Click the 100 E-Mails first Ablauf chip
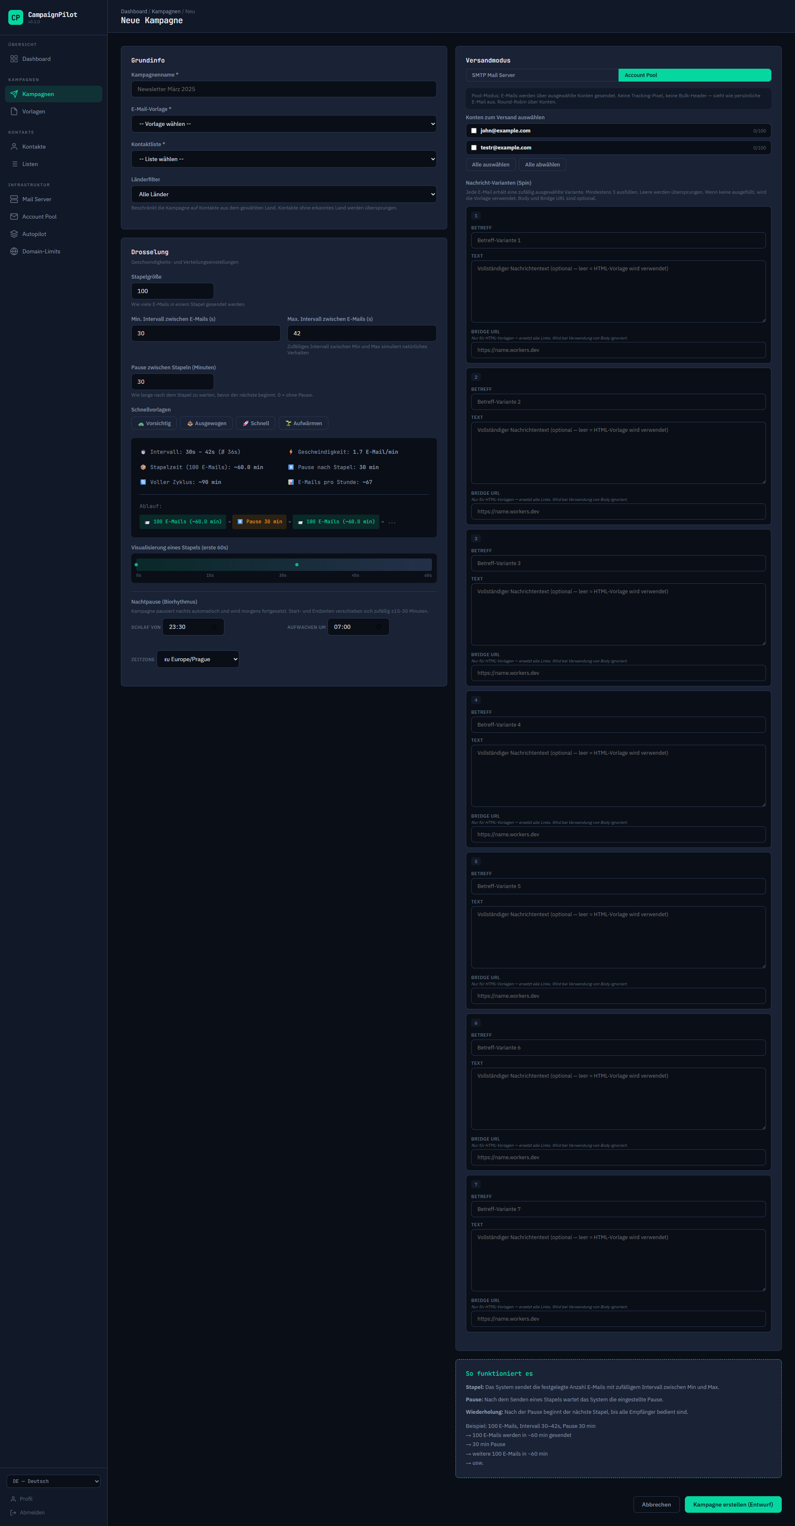 pos(183,521)
